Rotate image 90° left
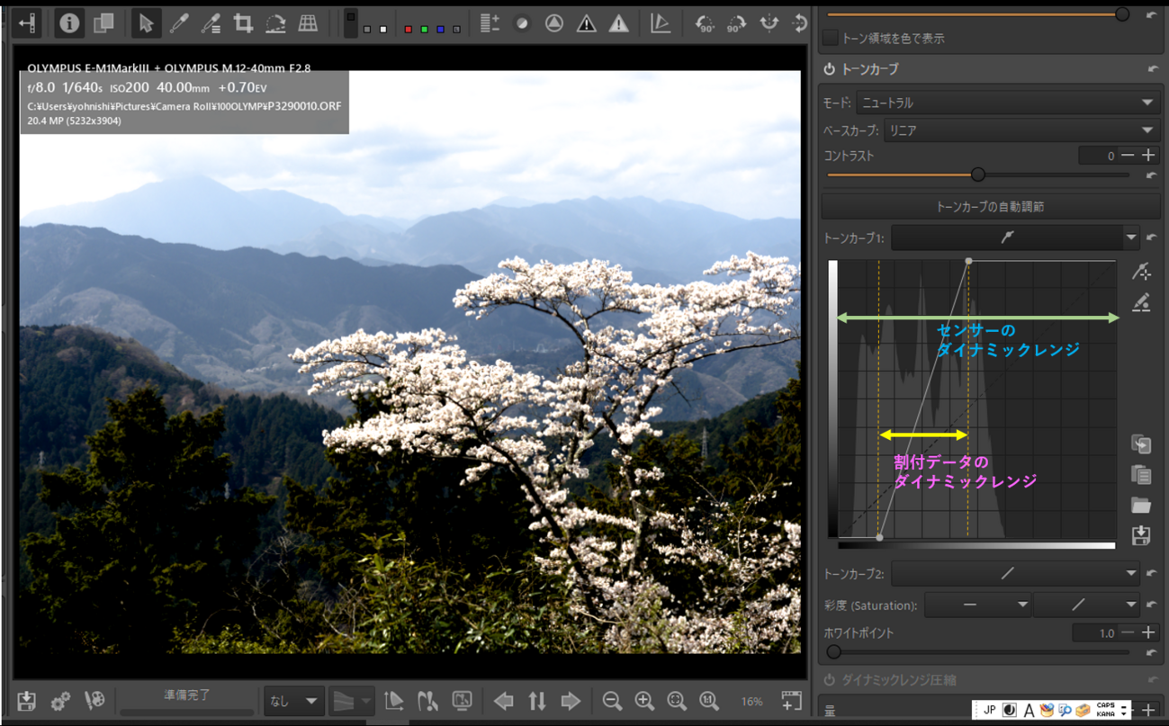This screenshot has width=1169, height=726. coord(705,24)
